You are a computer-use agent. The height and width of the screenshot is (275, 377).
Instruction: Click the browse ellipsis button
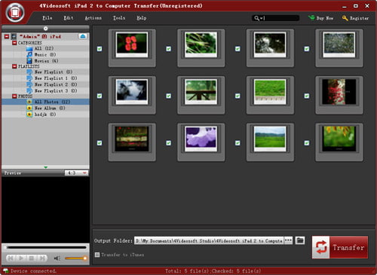point(288,240)
